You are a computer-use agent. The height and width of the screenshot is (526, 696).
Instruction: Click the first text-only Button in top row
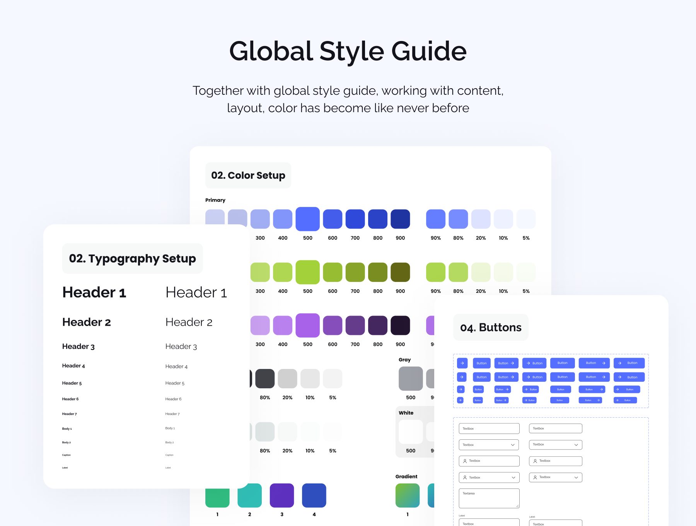(x=481, y=363)
